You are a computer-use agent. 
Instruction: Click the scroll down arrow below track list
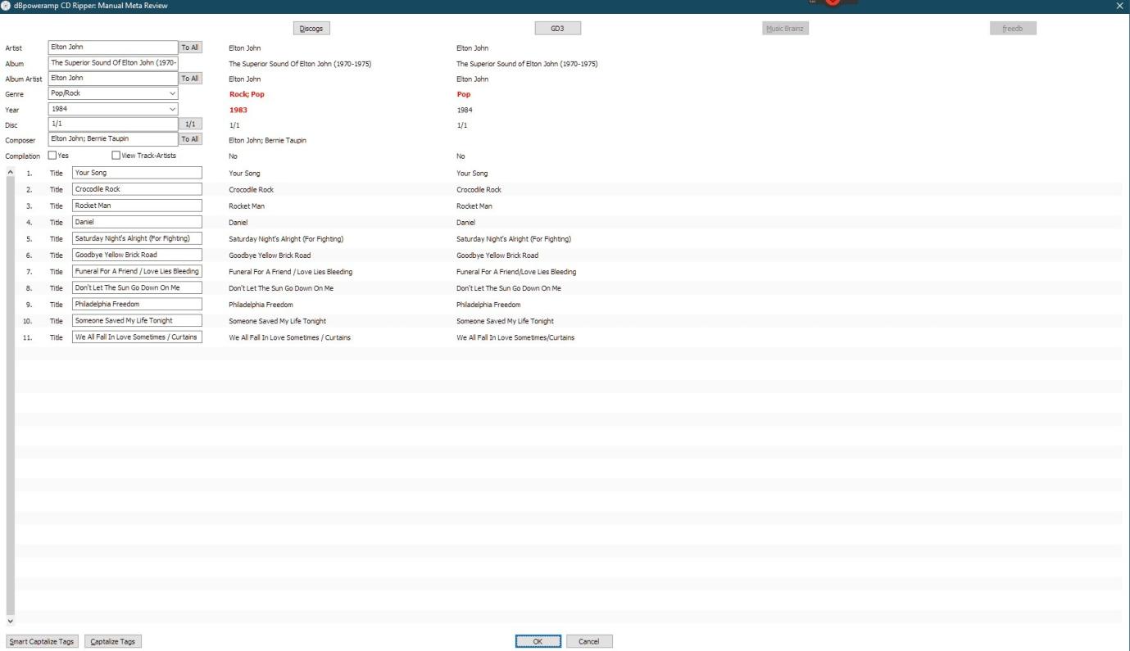click(10, 622)
